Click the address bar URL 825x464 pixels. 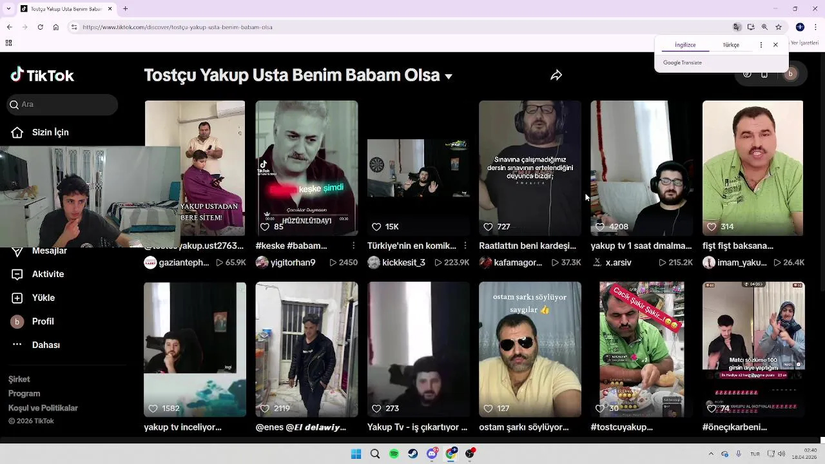click(x=177, y=27)
